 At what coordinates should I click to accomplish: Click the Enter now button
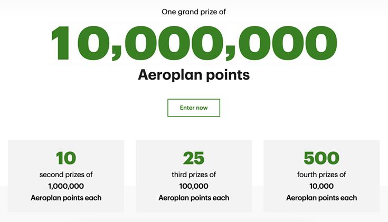[x=194, y=108]
